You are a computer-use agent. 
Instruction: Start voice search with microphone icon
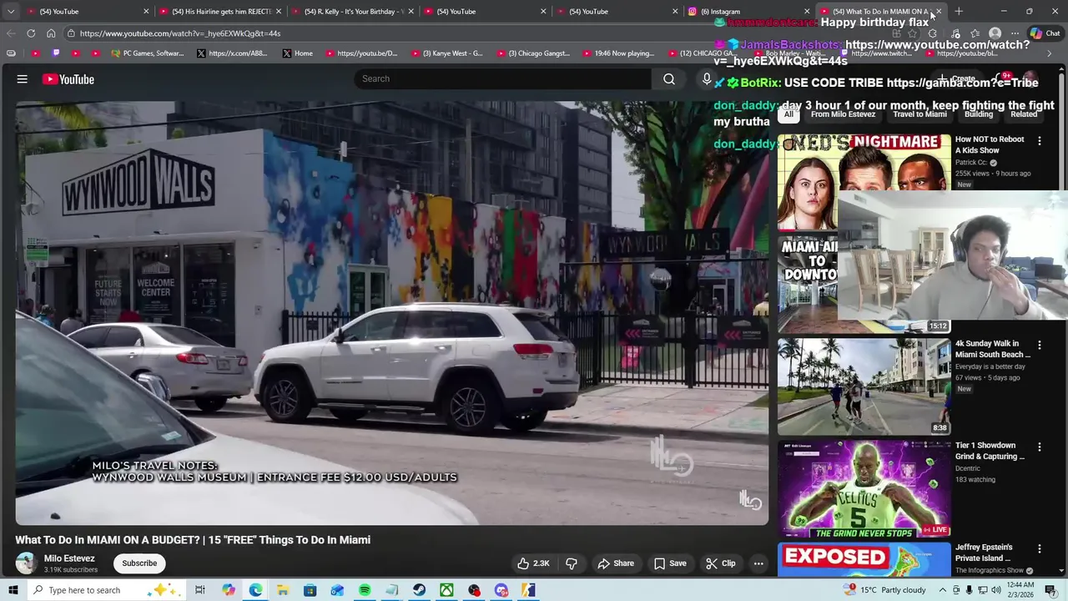(707, 78)
